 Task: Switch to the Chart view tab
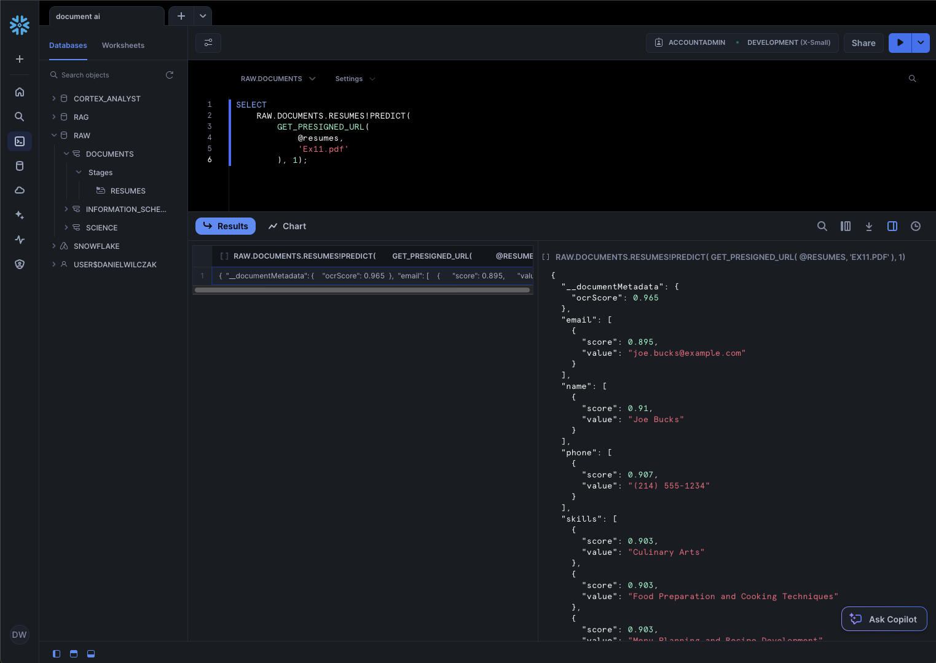pos(287,226)
